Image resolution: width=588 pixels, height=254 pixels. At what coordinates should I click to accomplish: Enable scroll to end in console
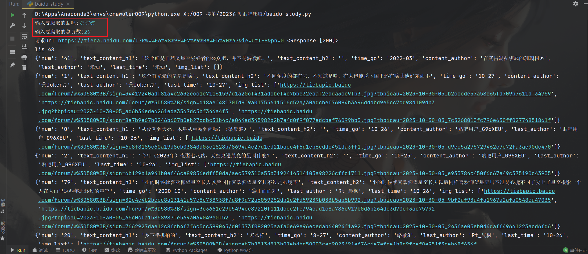click(24, 46)
